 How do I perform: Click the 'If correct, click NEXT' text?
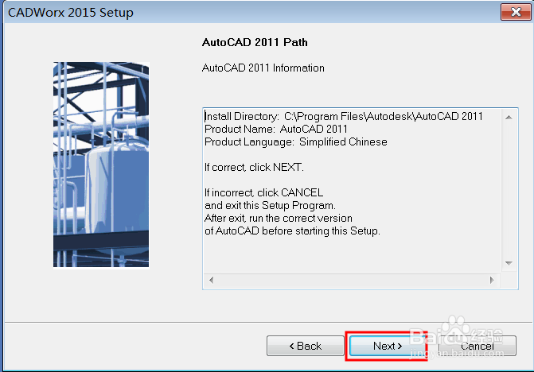[x=254, y=168]
